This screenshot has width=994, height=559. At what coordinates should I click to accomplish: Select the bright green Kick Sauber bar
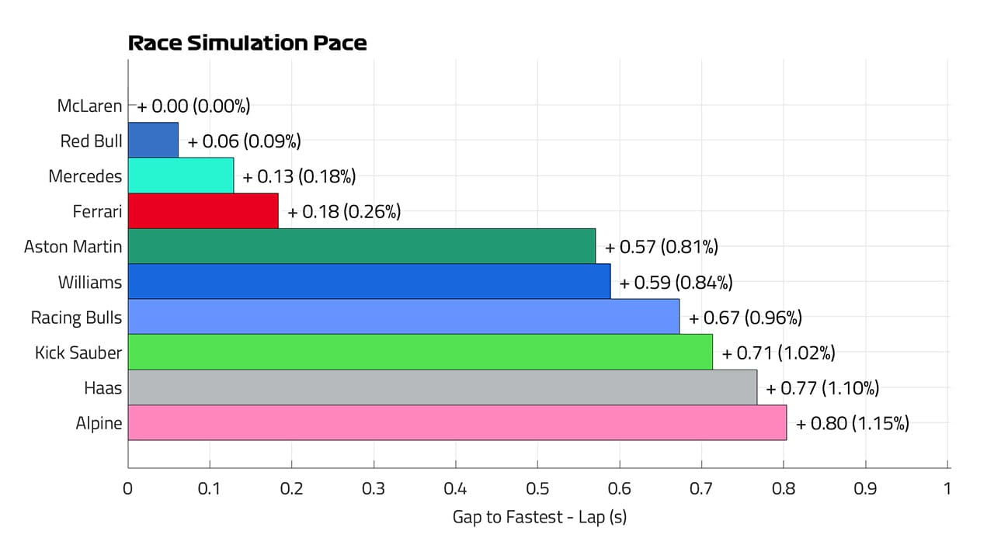coord(419,352)
